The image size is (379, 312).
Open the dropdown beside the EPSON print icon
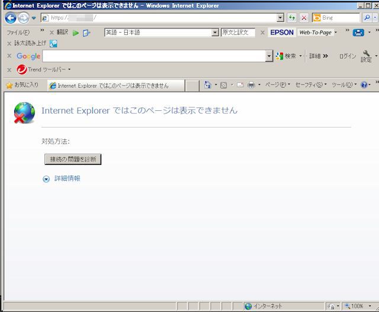pyautogui.click(x=370, y=33)
